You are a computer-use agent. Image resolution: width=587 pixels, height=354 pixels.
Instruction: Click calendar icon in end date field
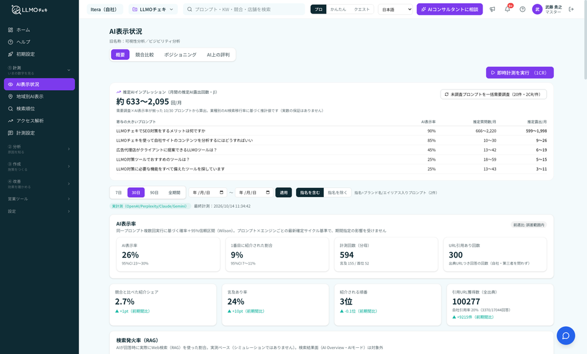point(268,192)
